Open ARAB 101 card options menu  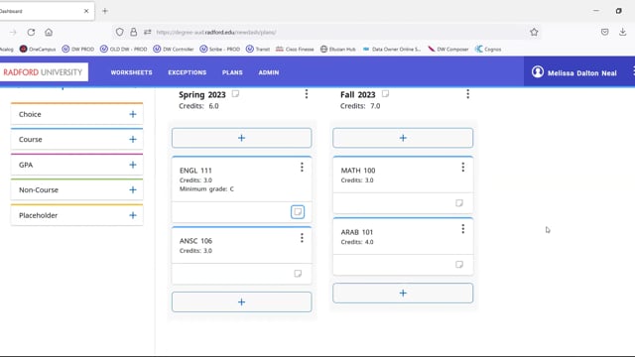[463, 229]
